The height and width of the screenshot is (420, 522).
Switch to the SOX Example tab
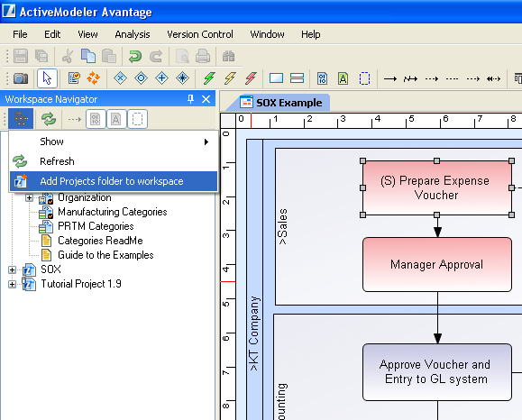[x=280, y=103]
